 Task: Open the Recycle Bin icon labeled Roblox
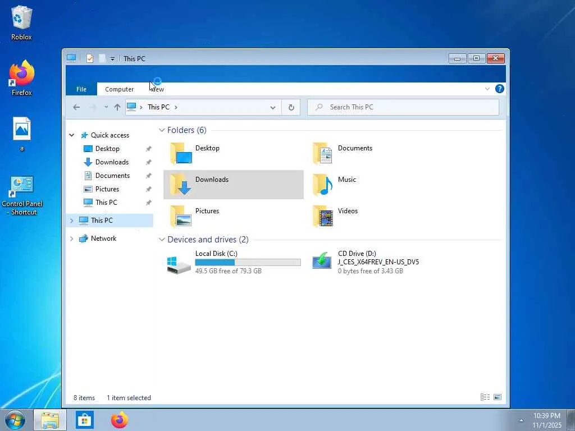pos(22,22)
